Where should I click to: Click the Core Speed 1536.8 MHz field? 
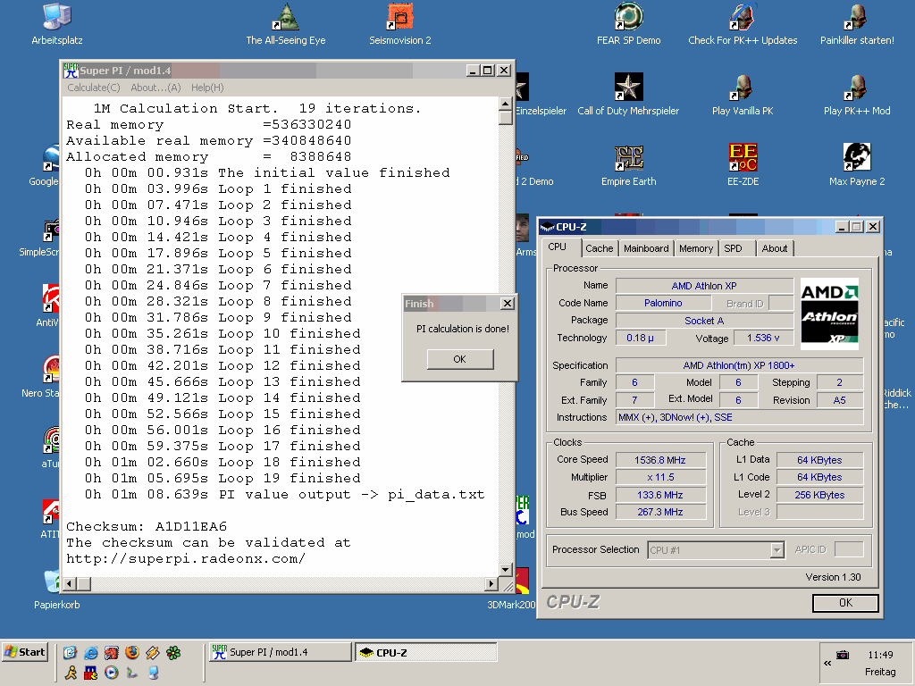pyautogui.click(x=660, y=460)
